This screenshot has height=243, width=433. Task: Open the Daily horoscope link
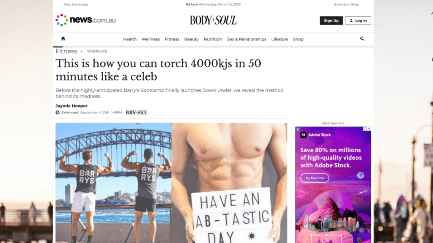click(76, 4)
